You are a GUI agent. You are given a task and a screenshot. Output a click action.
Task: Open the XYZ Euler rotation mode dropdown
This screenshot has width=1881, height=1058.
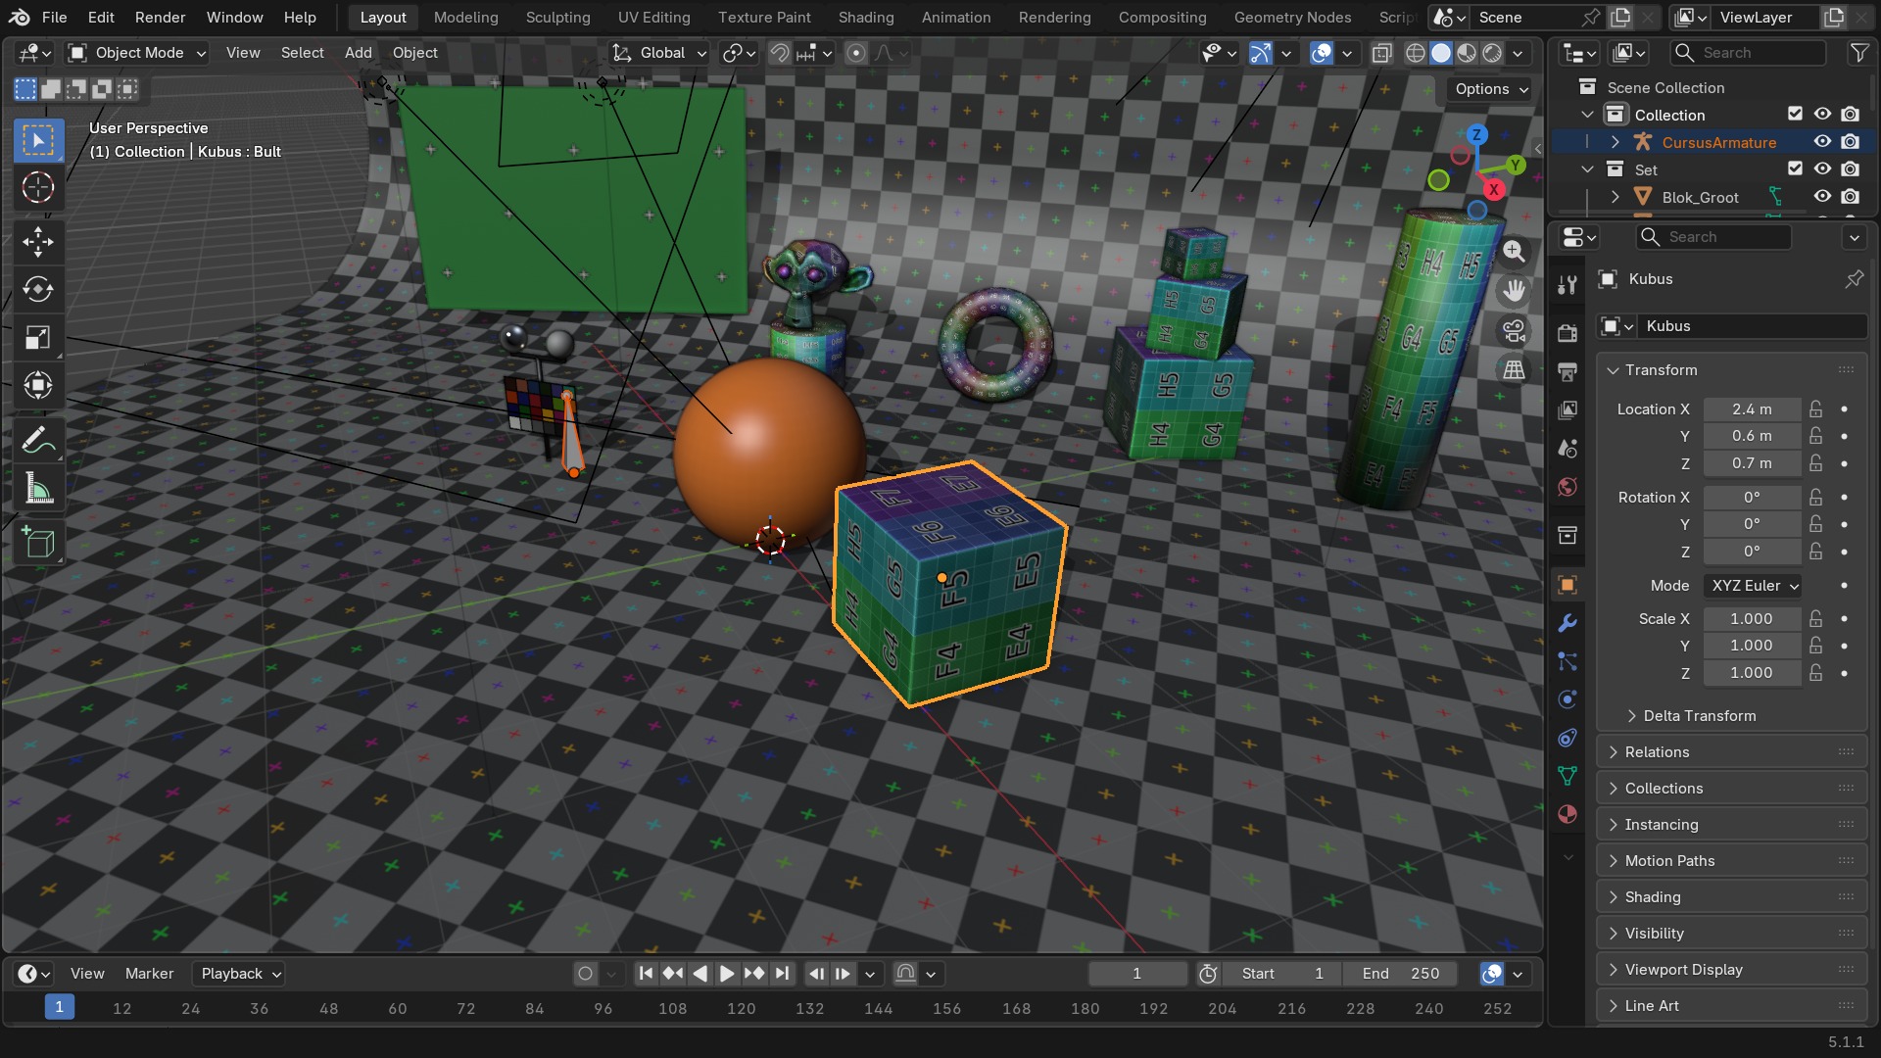click(1754, 586)
